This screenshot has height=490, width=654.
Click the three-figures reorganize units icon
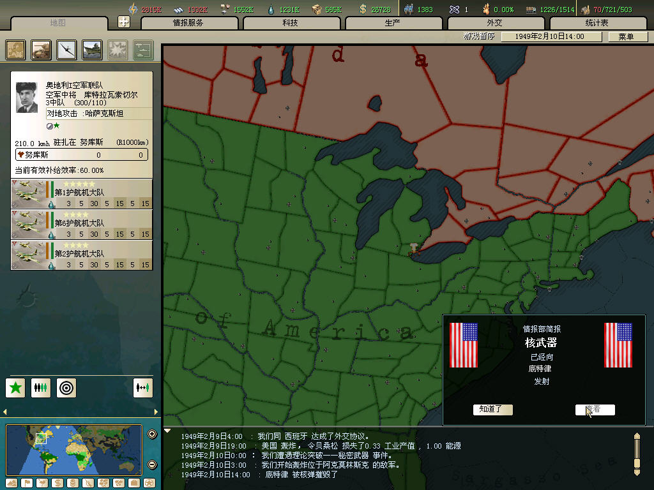tap(41, 388)
